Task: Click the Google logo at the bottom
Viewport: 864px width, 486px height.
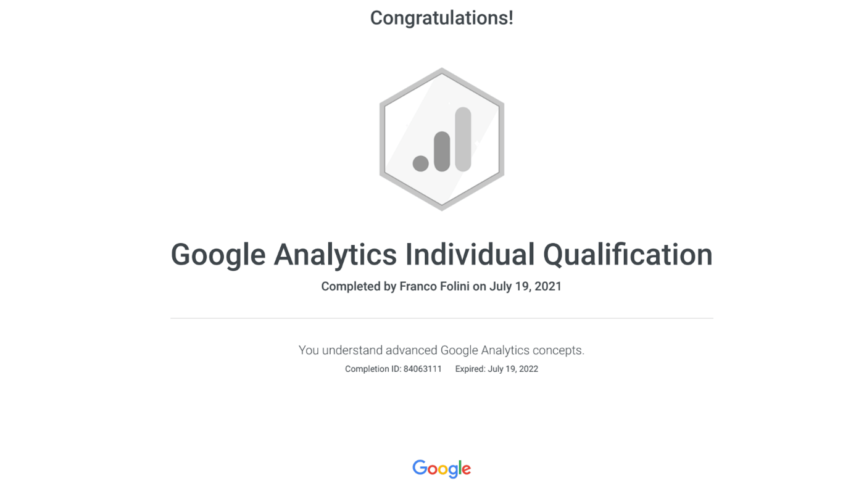Action: (x=441, y=469)
